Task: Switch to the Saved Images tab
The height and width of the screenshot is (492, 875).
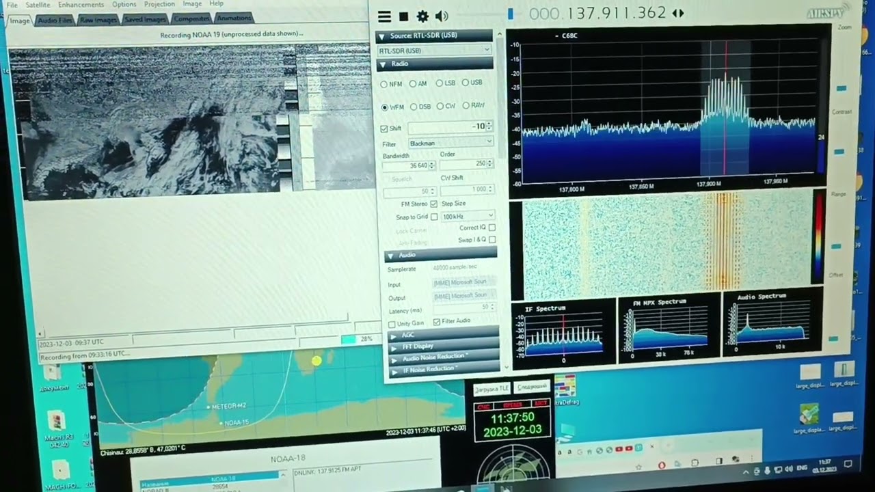Action: (x=146, y=19)
